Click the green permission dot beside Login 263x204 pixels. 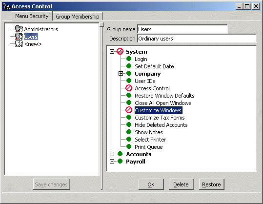click(x=129, y=59)
